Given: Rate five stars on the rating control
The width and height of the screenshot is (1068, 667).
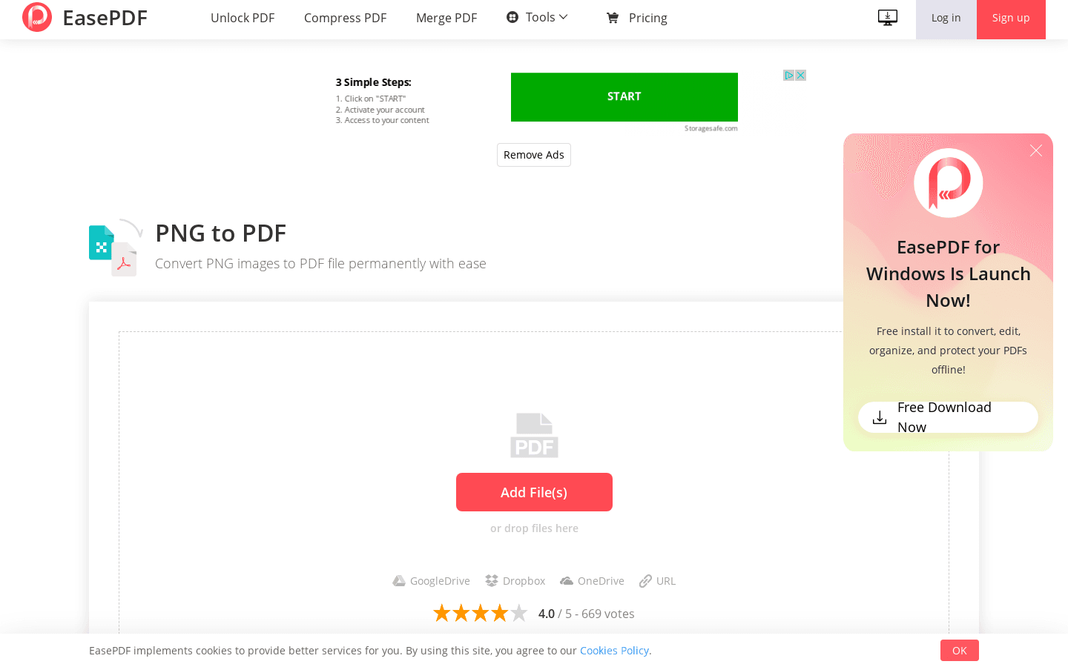Looking at the screenshot, I should click(x=519, y=613).
